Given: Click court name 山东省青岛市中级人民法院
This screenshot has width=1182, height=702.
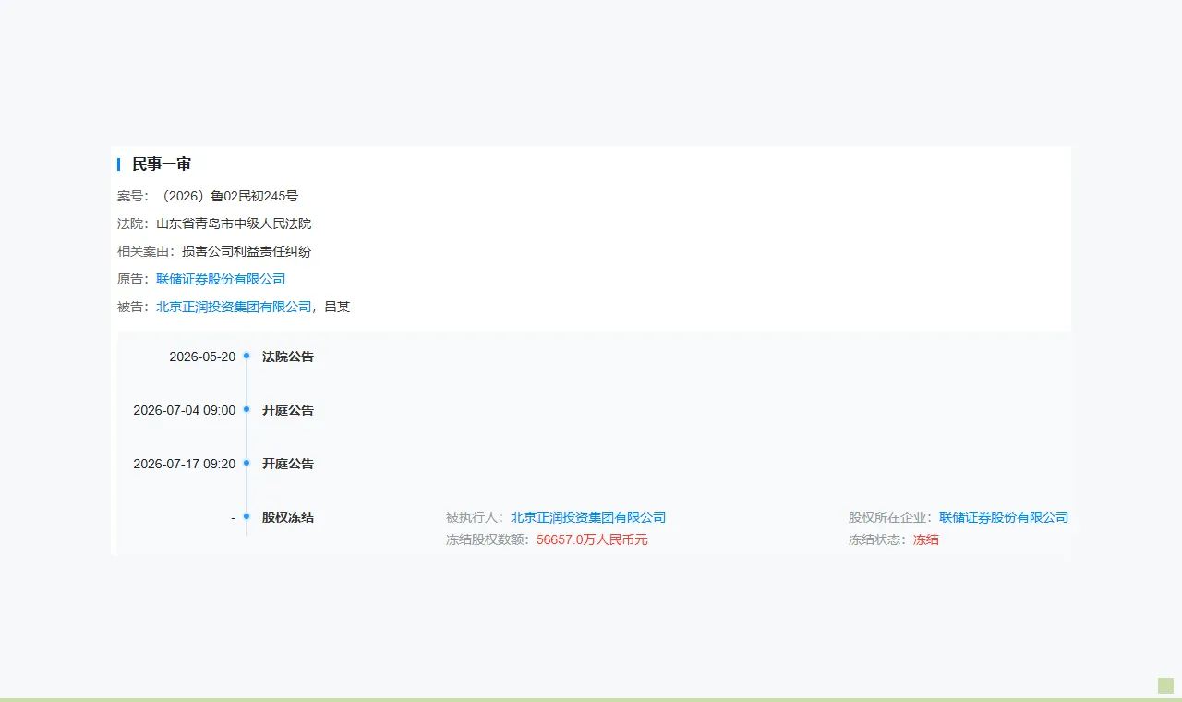Looking at the screenshot, I should (234, 224).
